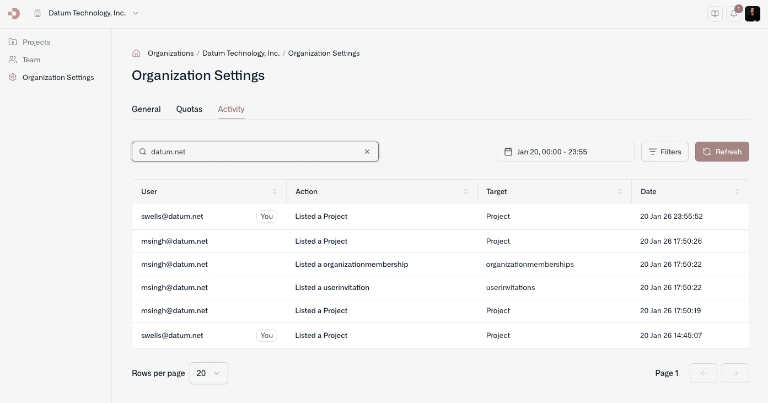Toggle sorting on the Date column

pyautogui.click(x=737, y=191)
